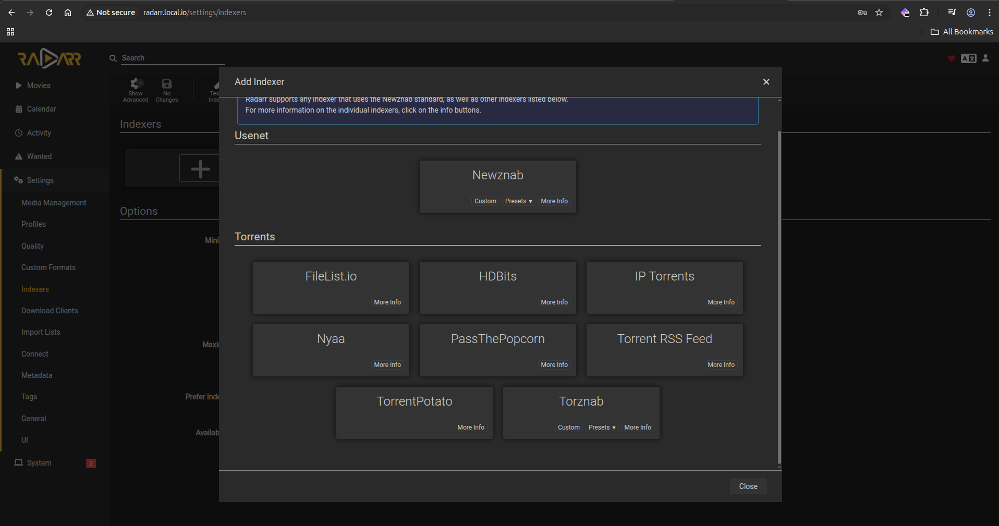Viewport: 999px width, 526px height.
Task: Go to Metadata settings
Action: pos(36,375)
